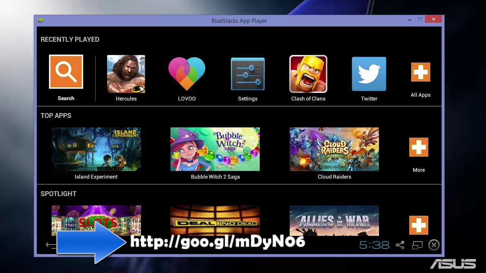Open the Twitter bird icon
Image resolution: width=486 pixels, height=273 pixels.
(x=369, y=74)
